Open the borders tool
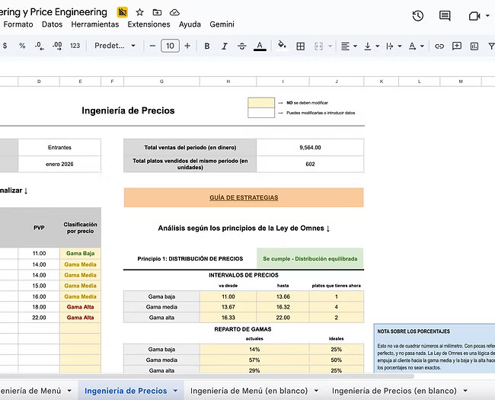 [x=301, y=46]
